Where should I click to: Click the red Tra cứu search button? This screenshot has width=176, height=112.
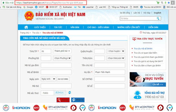(x=63, y=100)
